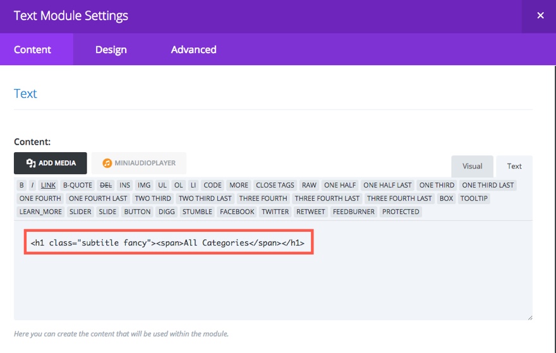The height and width of the screenshot is (353, 556).
Task: Grab the text area resize handle
Action: (529, 317)
